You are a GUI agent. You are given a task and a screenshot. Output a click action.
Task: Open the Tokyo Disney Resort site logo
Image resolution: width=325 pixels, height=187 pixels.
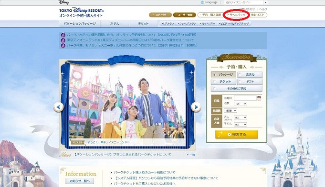tap(81, 13)
